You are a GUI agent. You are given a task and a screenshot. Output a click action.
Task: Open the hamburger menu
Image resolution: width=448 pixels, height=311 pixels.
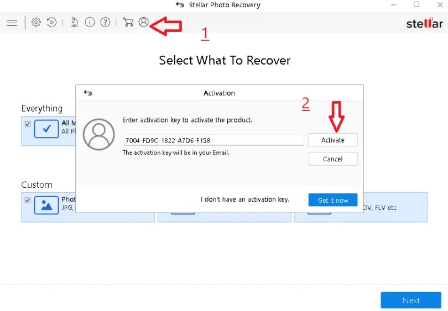click(x=12, y=23)
